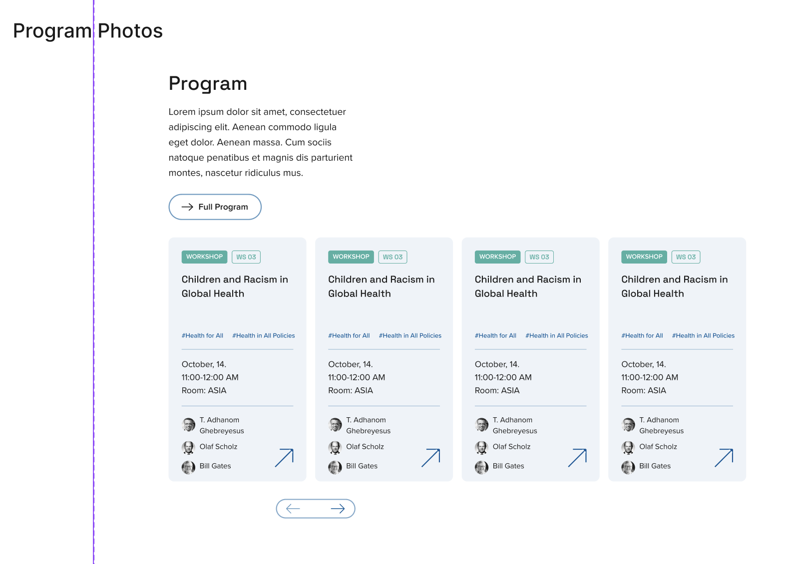Viewport: 787px width, 564px height.
Task: Open the third workshop card's diagonal arrow
Action: pyautogui.click(x=577, y=458)
